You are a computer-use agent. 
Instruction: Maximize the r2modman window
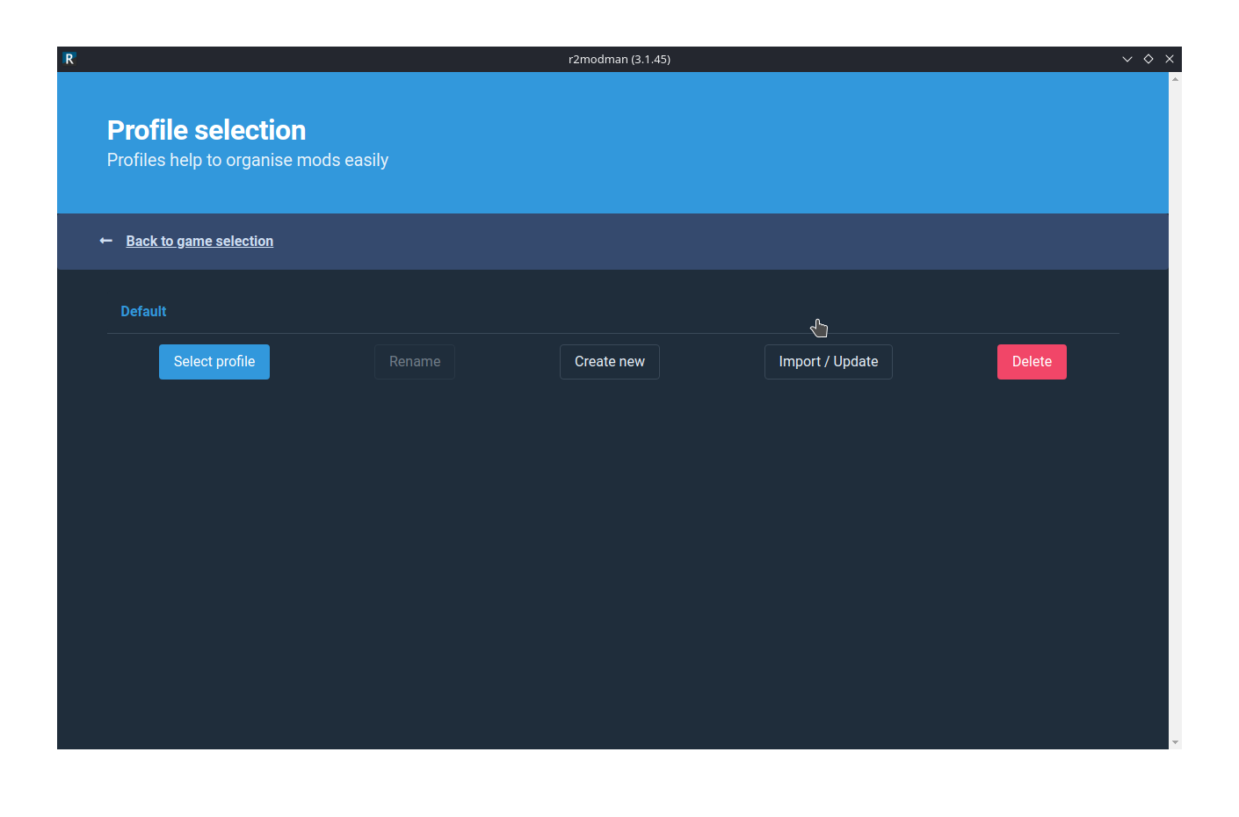pos(1148,59)
